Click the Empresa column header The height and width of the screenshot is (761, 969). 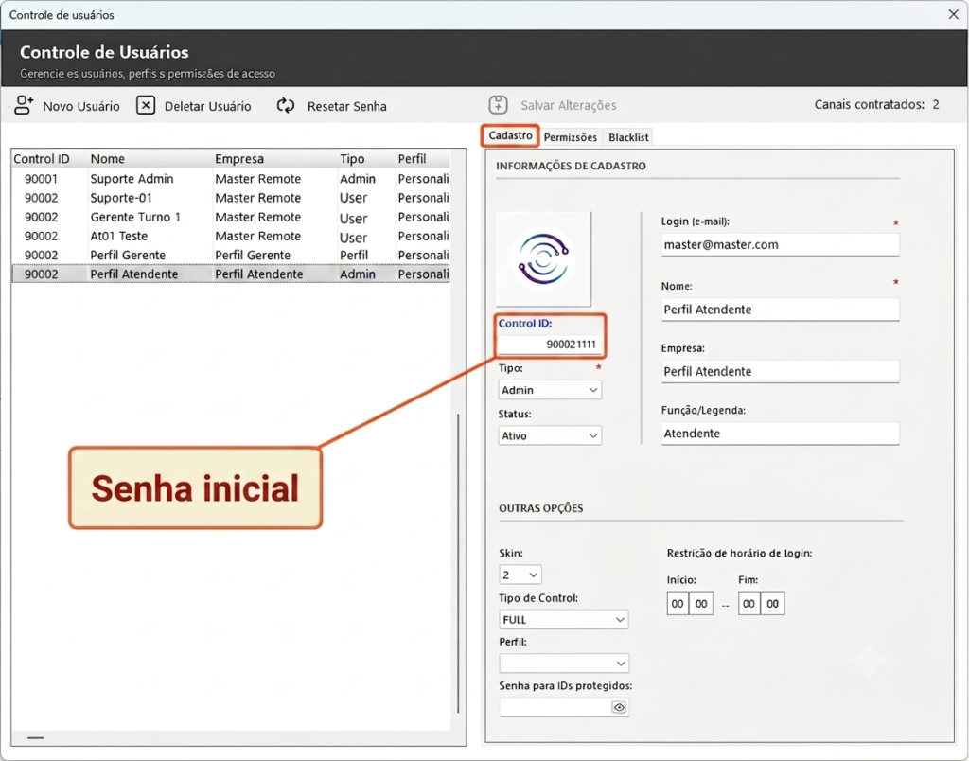pyautogui.click(x=239, y=159)
